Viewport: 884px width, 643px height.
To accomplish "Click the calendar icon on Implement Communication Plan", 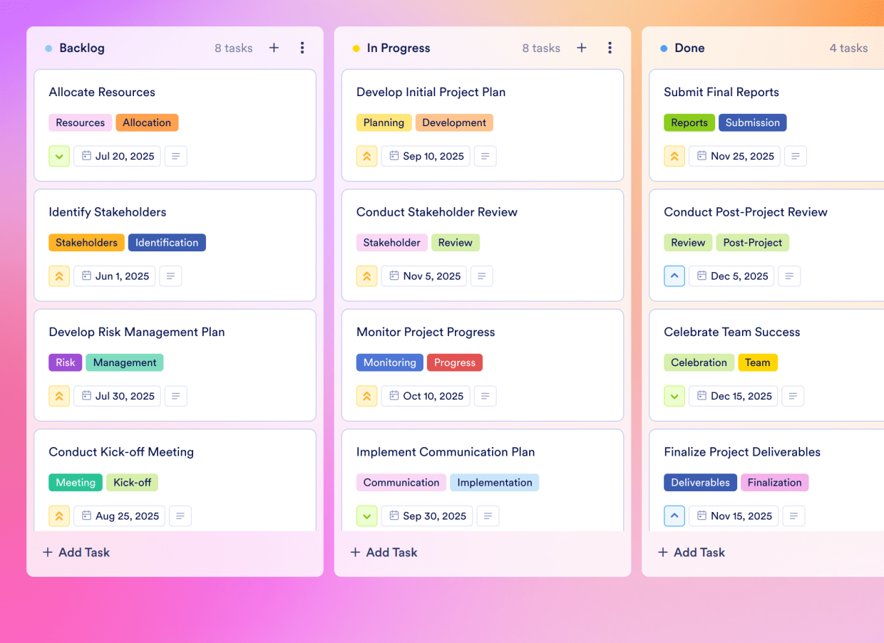I will [x=394, y=516].
